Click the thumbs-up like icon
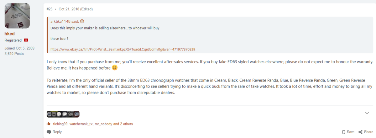The width and height of the screenshot is (376, 138). (x=49, y=124)
